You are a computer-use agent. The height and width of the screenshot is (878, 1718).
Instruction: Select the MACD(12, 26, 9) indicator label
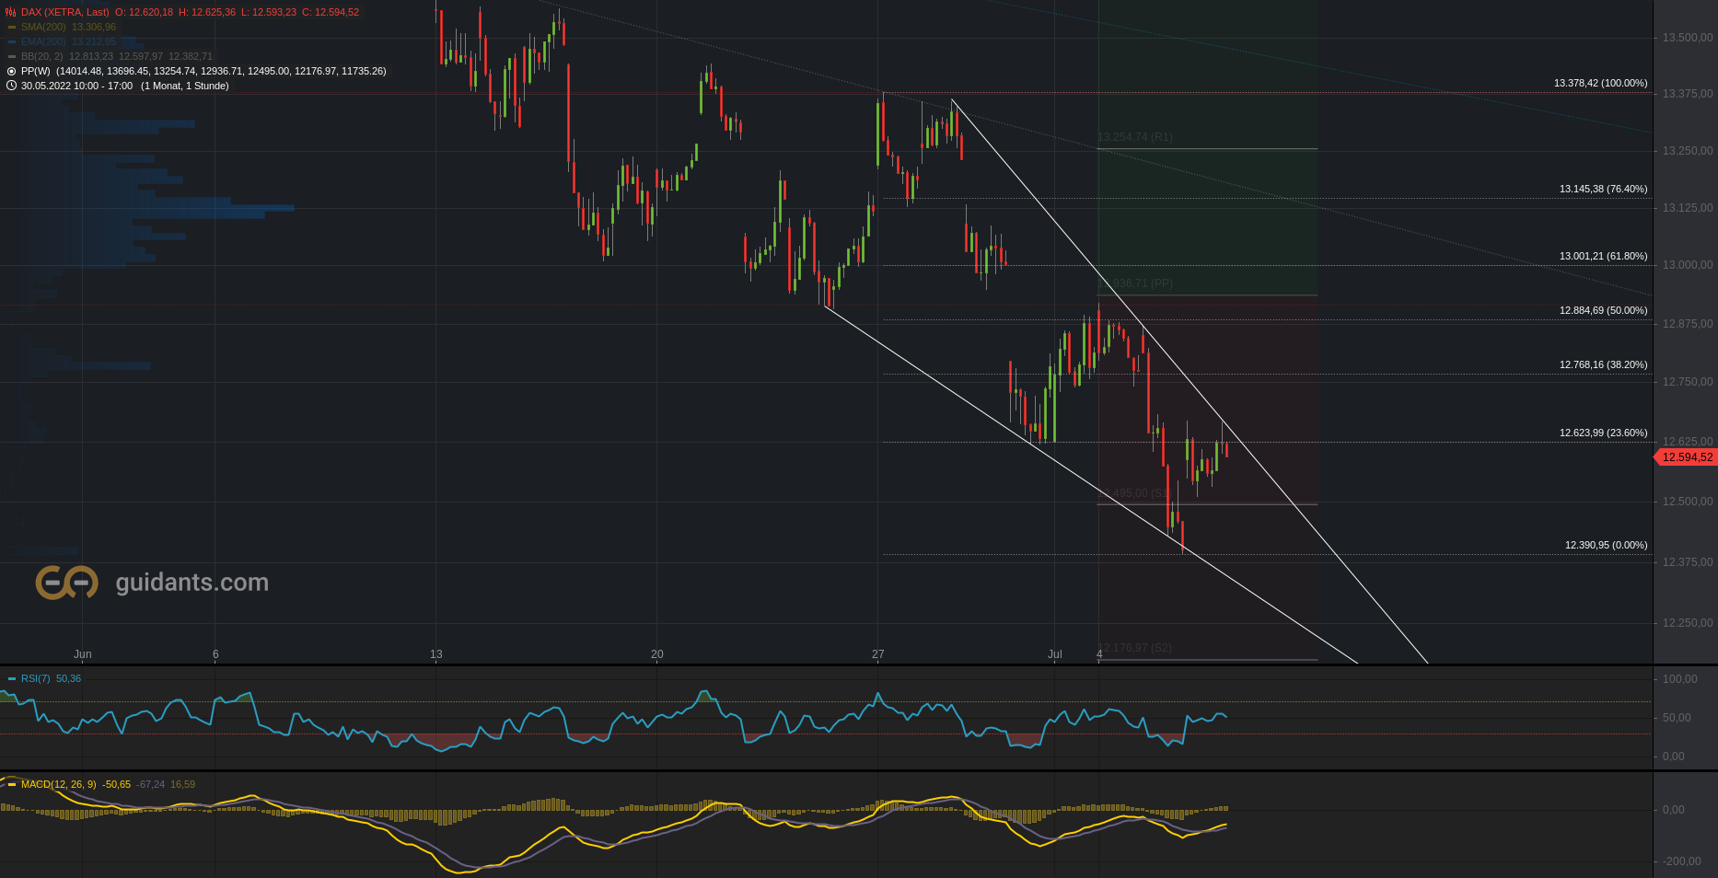58,784
